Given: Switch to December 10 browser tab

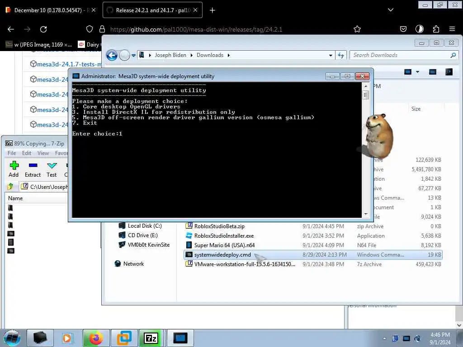Looking at the screenshot, I should pos(48,10).
